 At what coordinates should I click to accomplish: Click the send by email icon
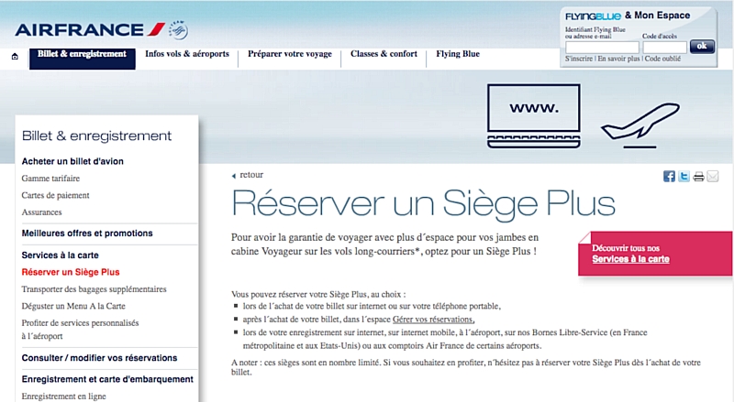tap(713, 176)
